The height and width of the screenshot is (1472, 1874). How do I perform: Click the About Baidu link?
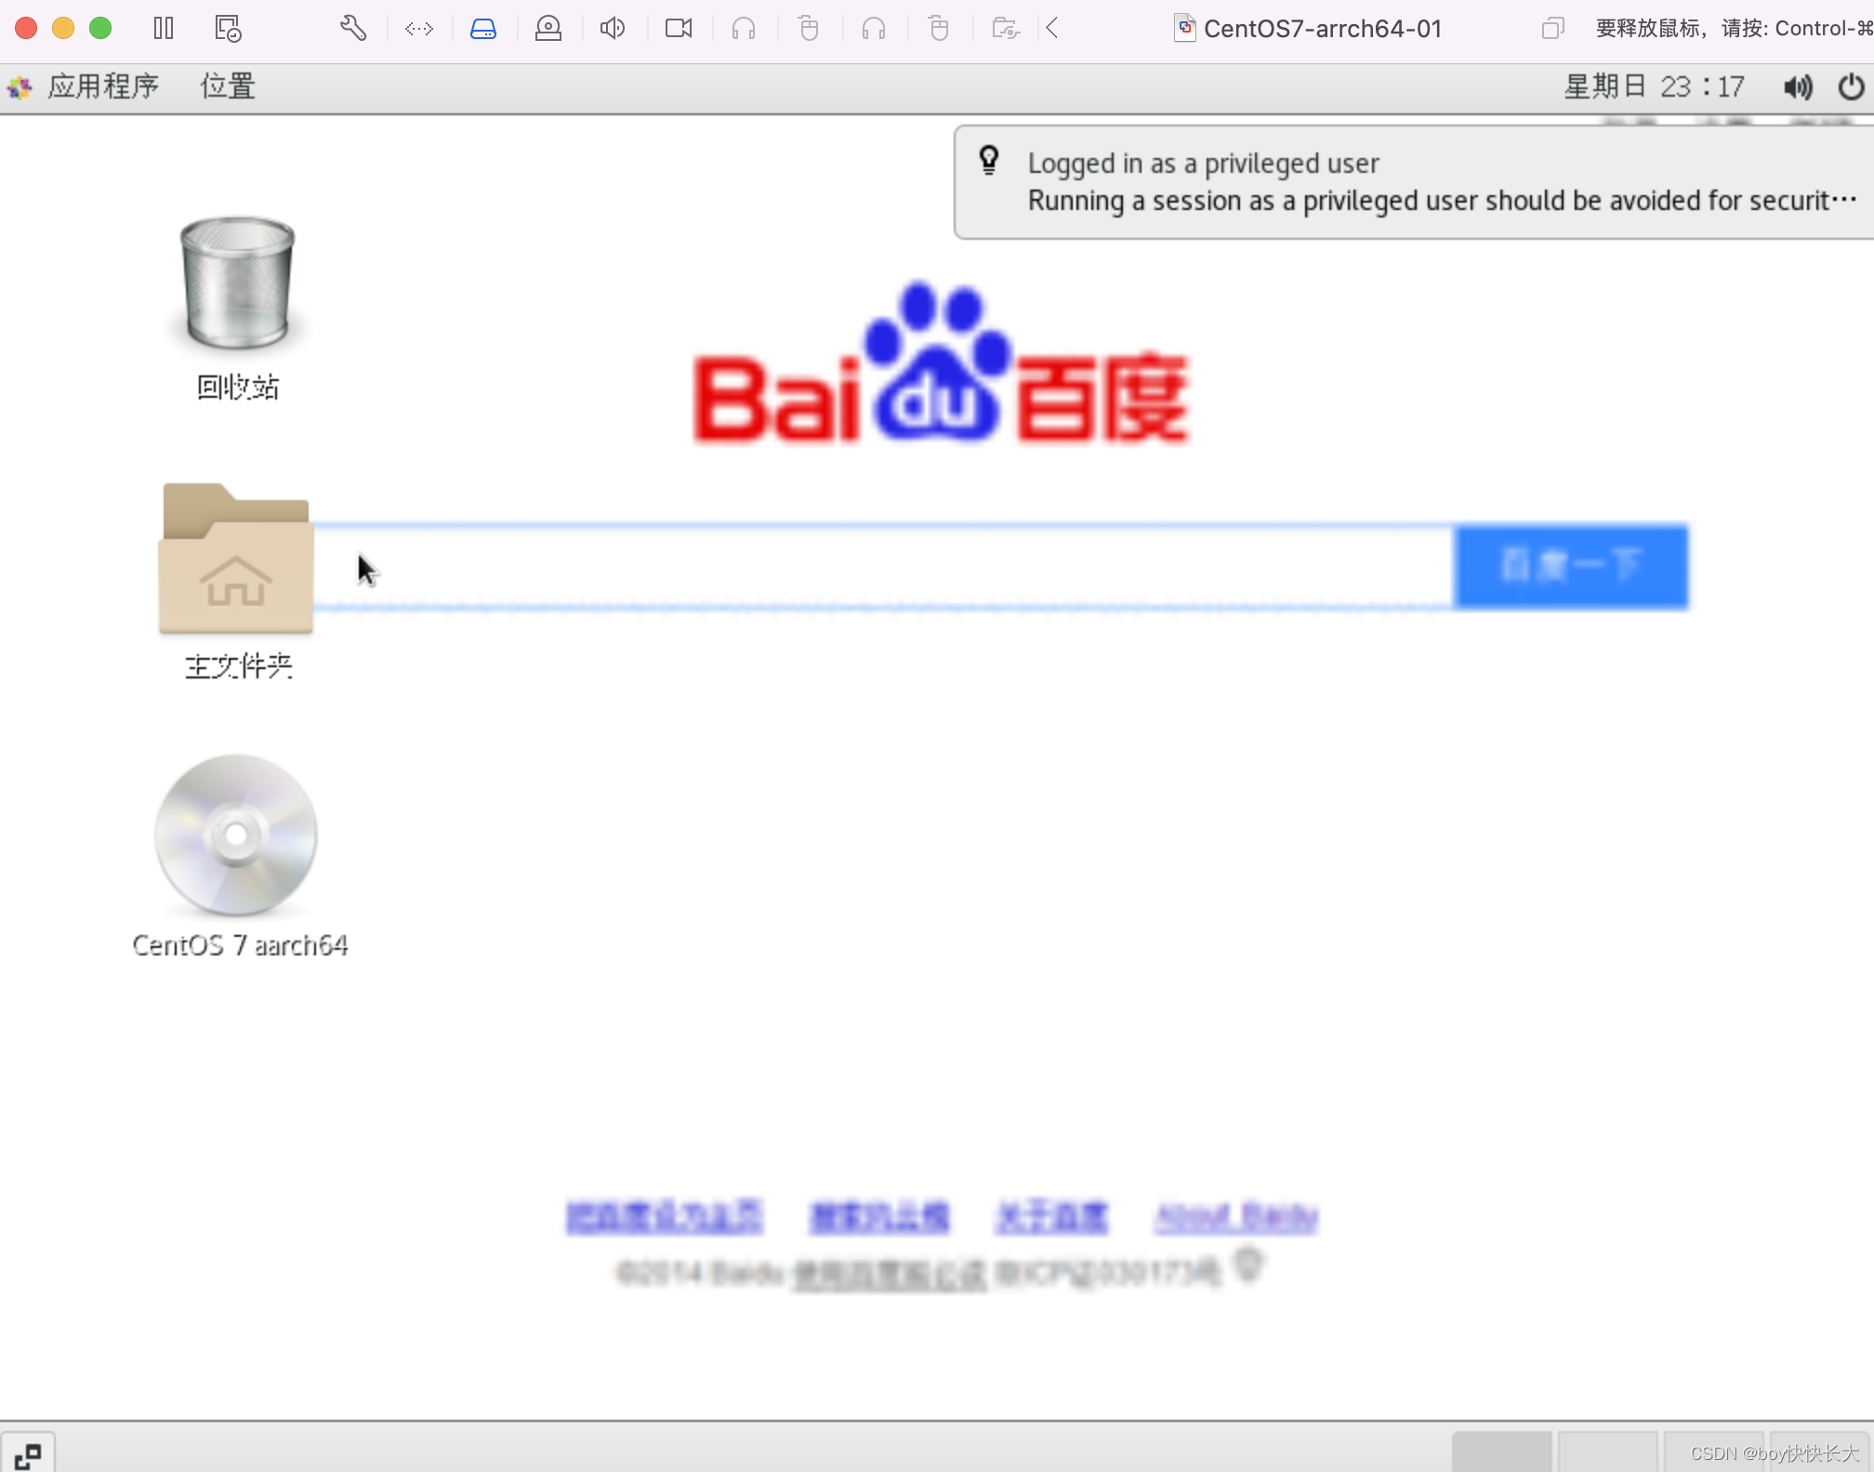(1236, 1216)
